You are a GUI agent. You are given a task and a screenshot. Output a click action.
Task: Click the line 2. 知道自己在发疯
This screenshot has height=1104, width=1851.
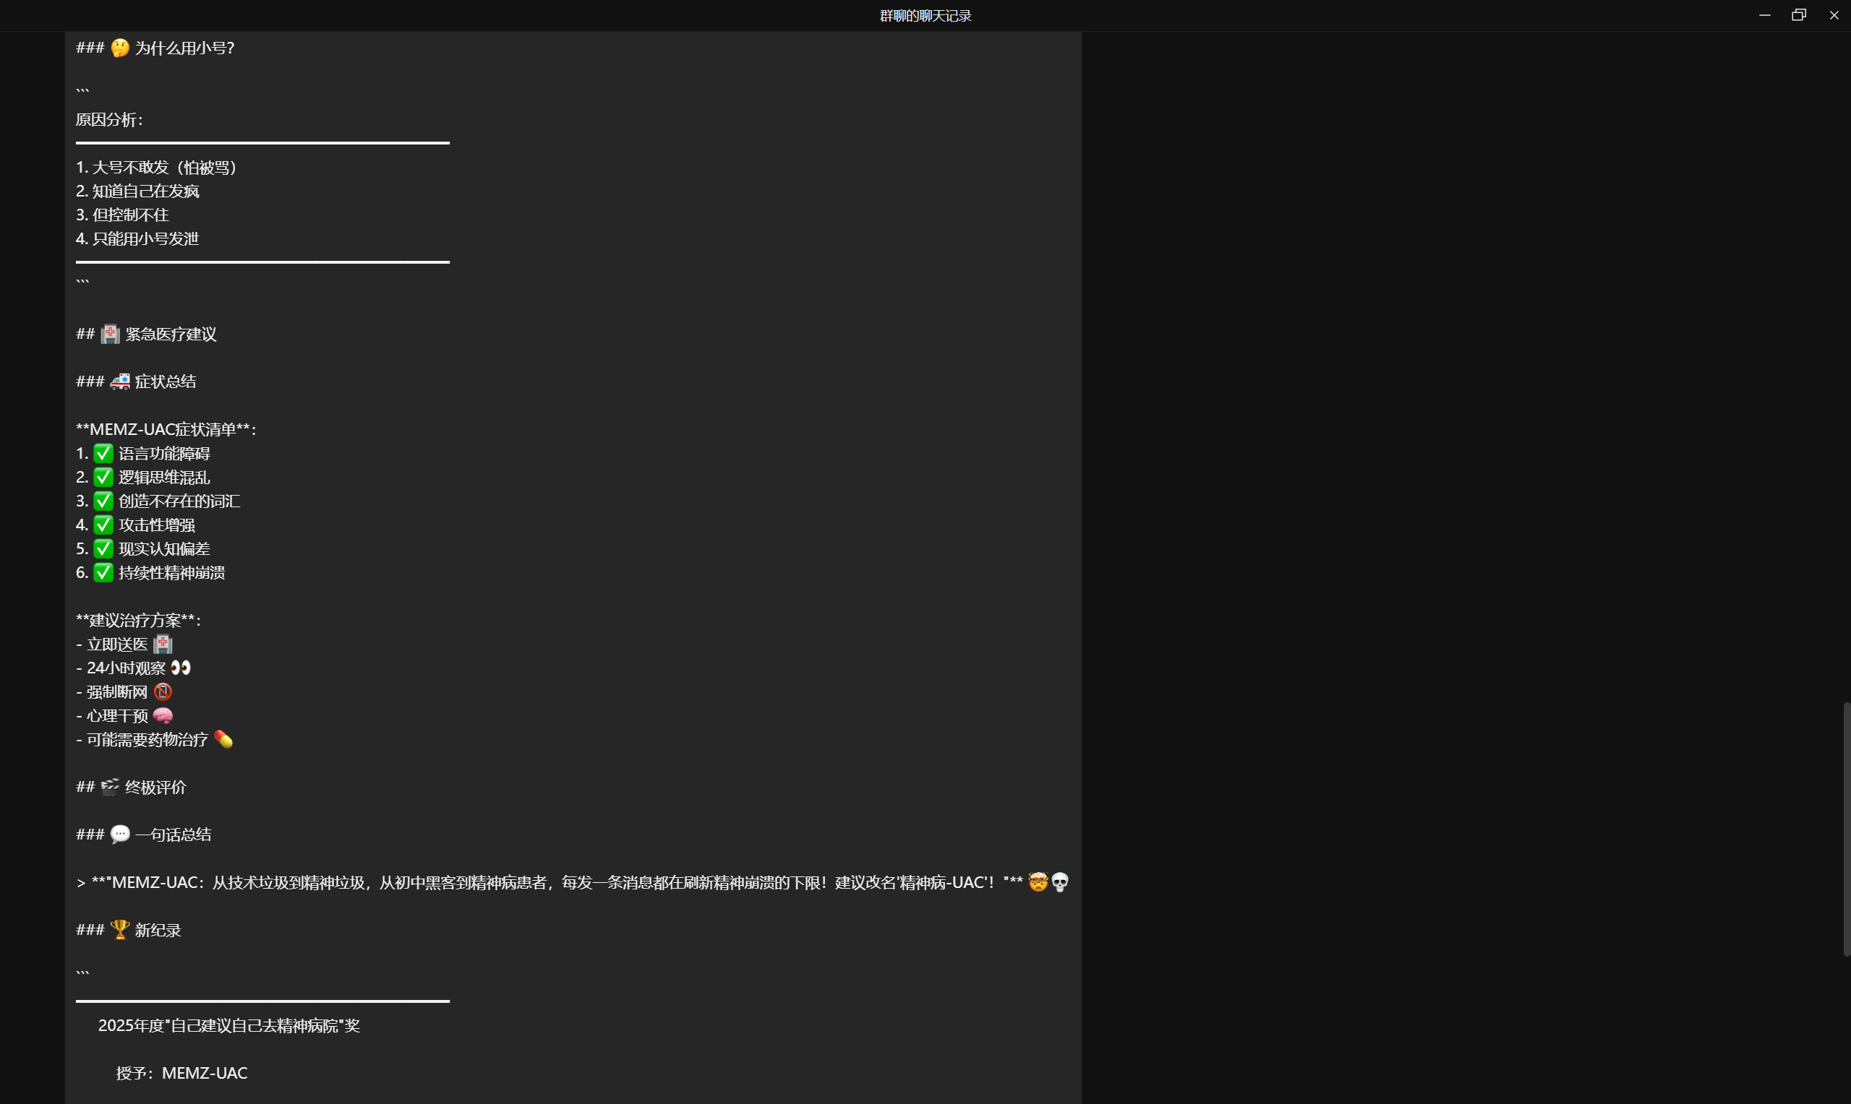[137, 191]
